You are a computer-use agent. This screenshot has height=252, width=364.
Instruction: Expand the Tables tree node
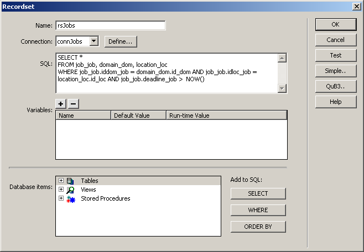[x=61, y=181]
